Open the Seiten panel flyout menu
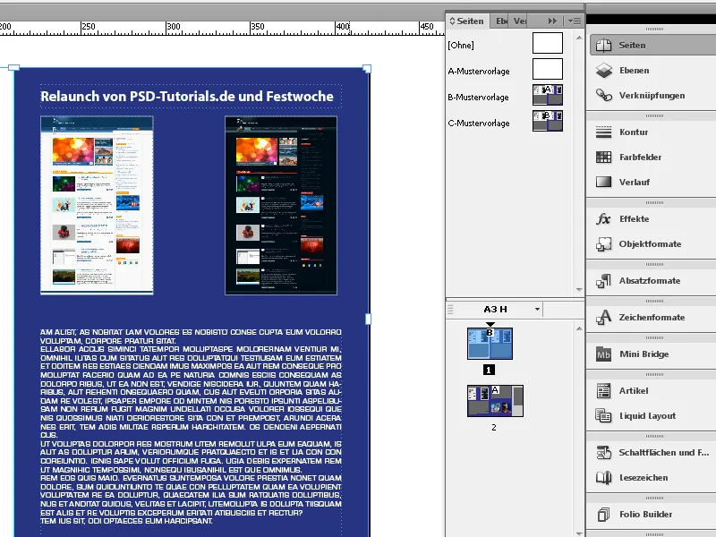 point(574,21)
